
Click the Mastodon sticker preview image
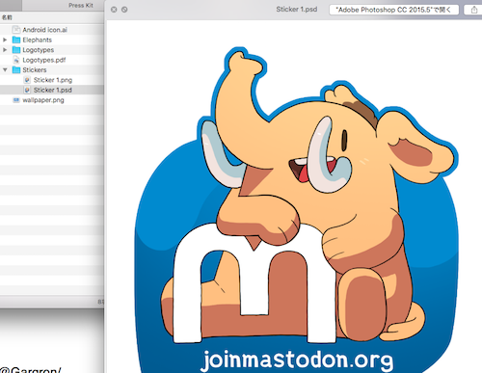pos(296,210)
